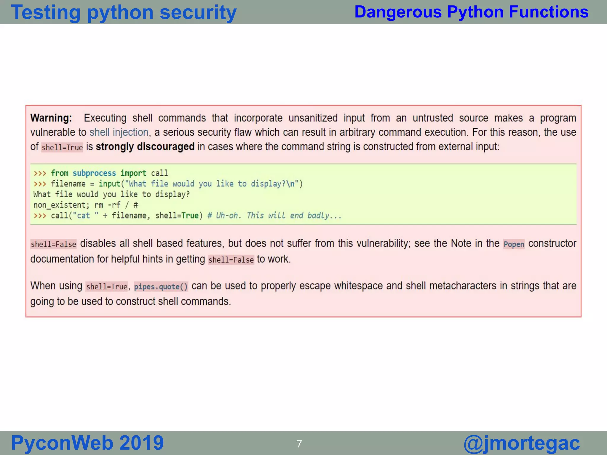Follow the 'pipes.quote()' link
Image resolution: width=607 pixels, height=455 pixels.
161,287
